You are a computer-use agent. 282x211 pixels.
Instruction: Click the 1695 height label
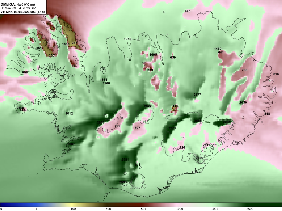point(153,55)
